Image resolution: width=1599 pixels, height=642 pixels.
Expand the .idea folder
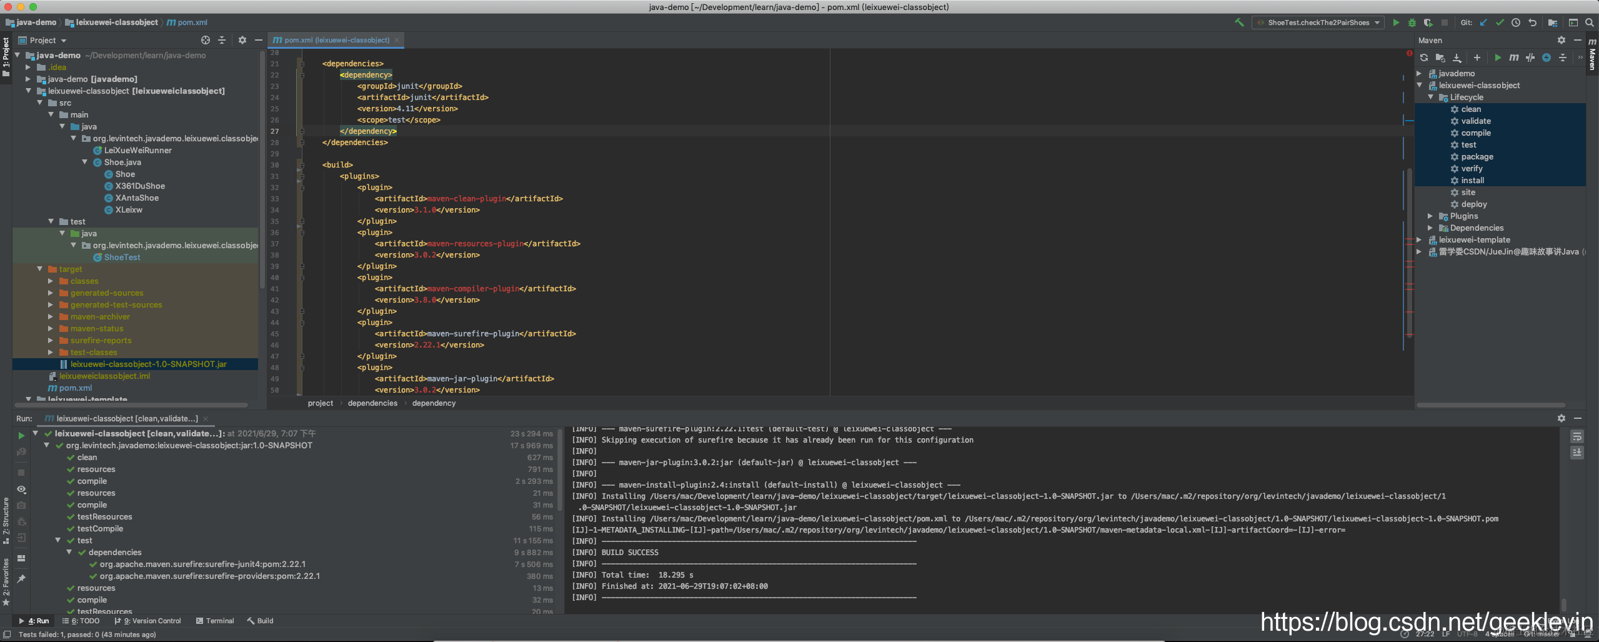(x=28, y=67)
